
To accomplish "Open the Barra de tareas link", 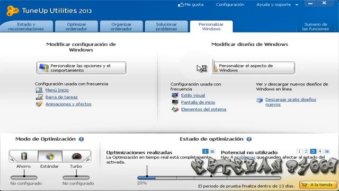I will coord(61,97).
